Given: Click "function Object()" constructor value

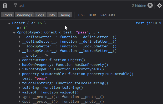Looking at the screenshot, I should click(x=67, y=60).
